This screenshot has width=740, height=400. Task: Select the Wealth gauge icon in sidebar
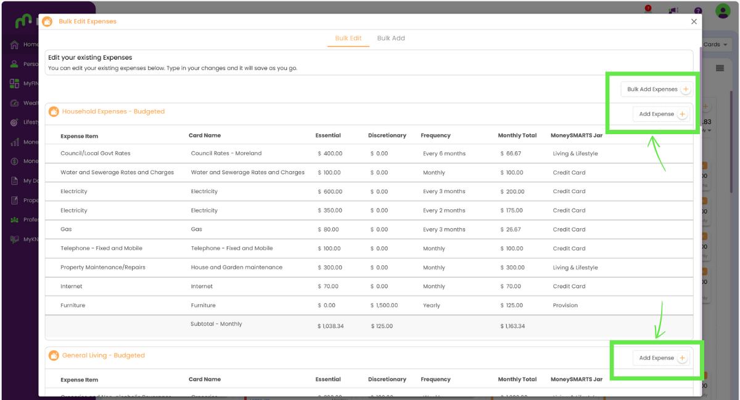coord(15,103)
